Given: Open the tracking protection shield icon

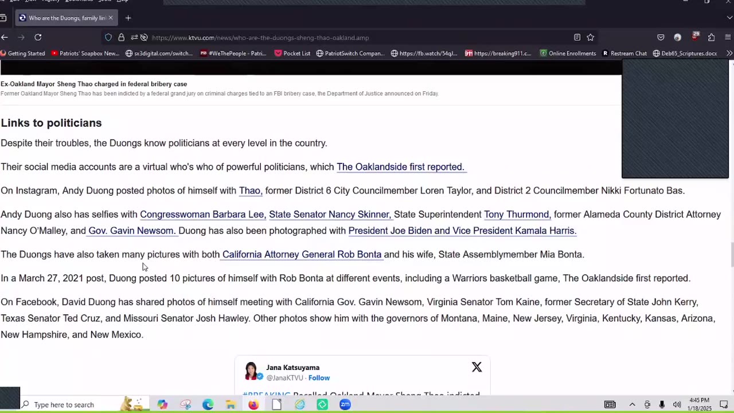Looking at the screenshot, I should (x=108, y=37).
